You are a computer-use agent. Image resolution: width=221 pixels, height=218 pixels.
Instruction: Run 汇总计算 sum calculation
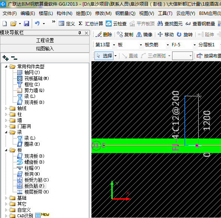[91, 24]
